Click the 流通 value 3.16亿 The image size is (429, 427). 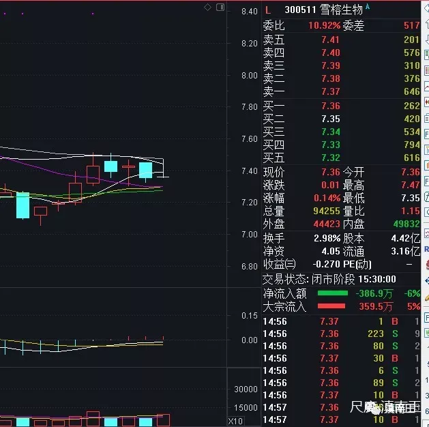tap(406, 252)
